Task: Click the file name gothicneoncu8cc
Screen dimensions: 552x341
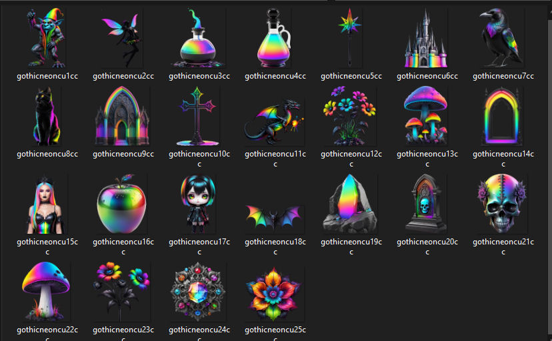Action: tap(47, 154)
